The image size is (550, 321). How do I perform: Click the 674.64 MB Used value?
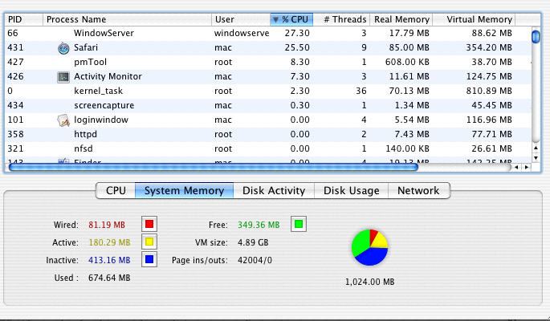109,278
